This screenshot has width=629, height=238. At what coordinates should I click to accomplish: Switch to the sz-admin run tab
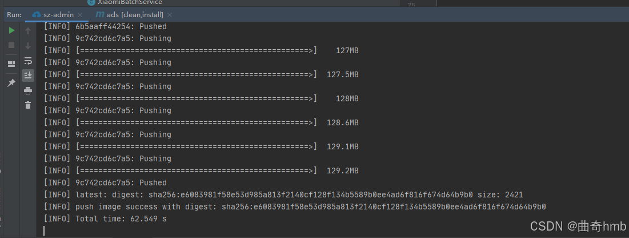coord(53,15)
